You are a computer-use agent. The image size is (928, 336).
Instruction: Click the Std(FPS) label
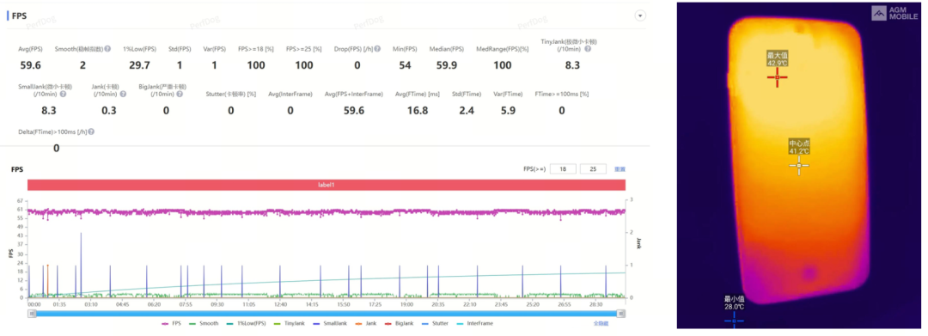pyautogui.click(x=180, y=49)
